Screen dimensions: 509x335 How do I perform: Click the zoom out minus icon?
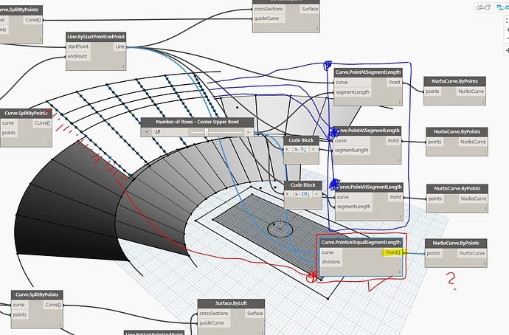tap(507, 39)
